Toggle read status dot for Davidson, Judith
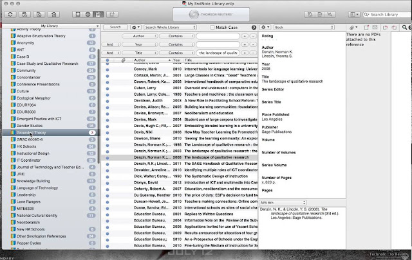Viewport: 412px width, 260px height. click(x=108, y=101)
